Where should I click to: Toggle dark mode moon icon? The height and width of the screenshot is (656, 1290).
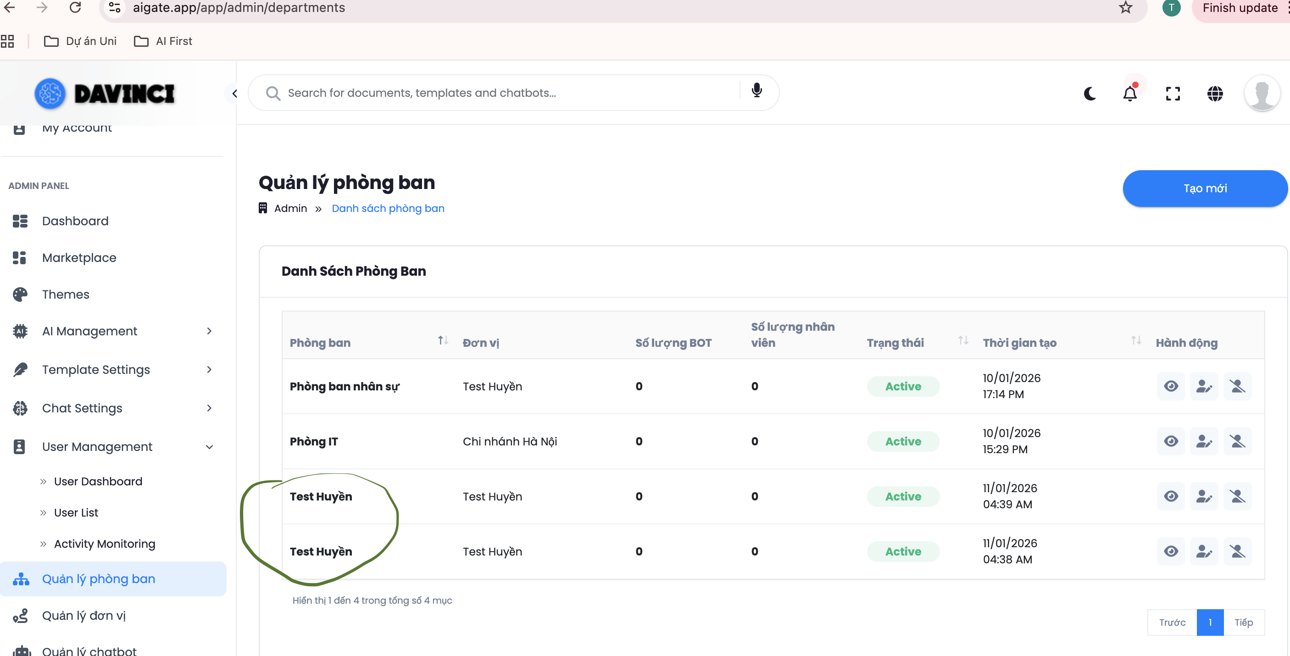coord(1090,94)
